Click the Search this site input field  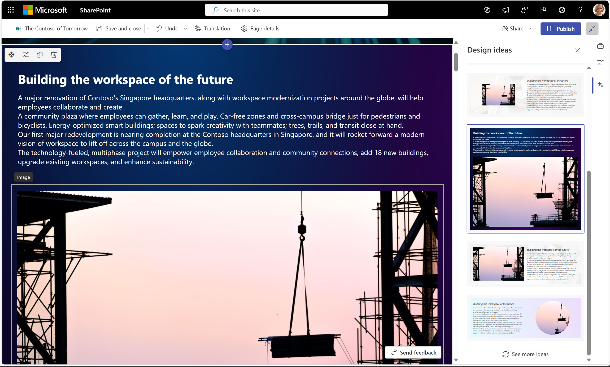point(296,10)
